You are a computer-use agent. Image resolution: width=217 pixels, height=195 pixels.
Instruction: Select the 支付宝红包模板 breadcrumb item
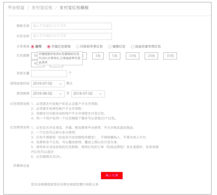click(x=74, y=8)
